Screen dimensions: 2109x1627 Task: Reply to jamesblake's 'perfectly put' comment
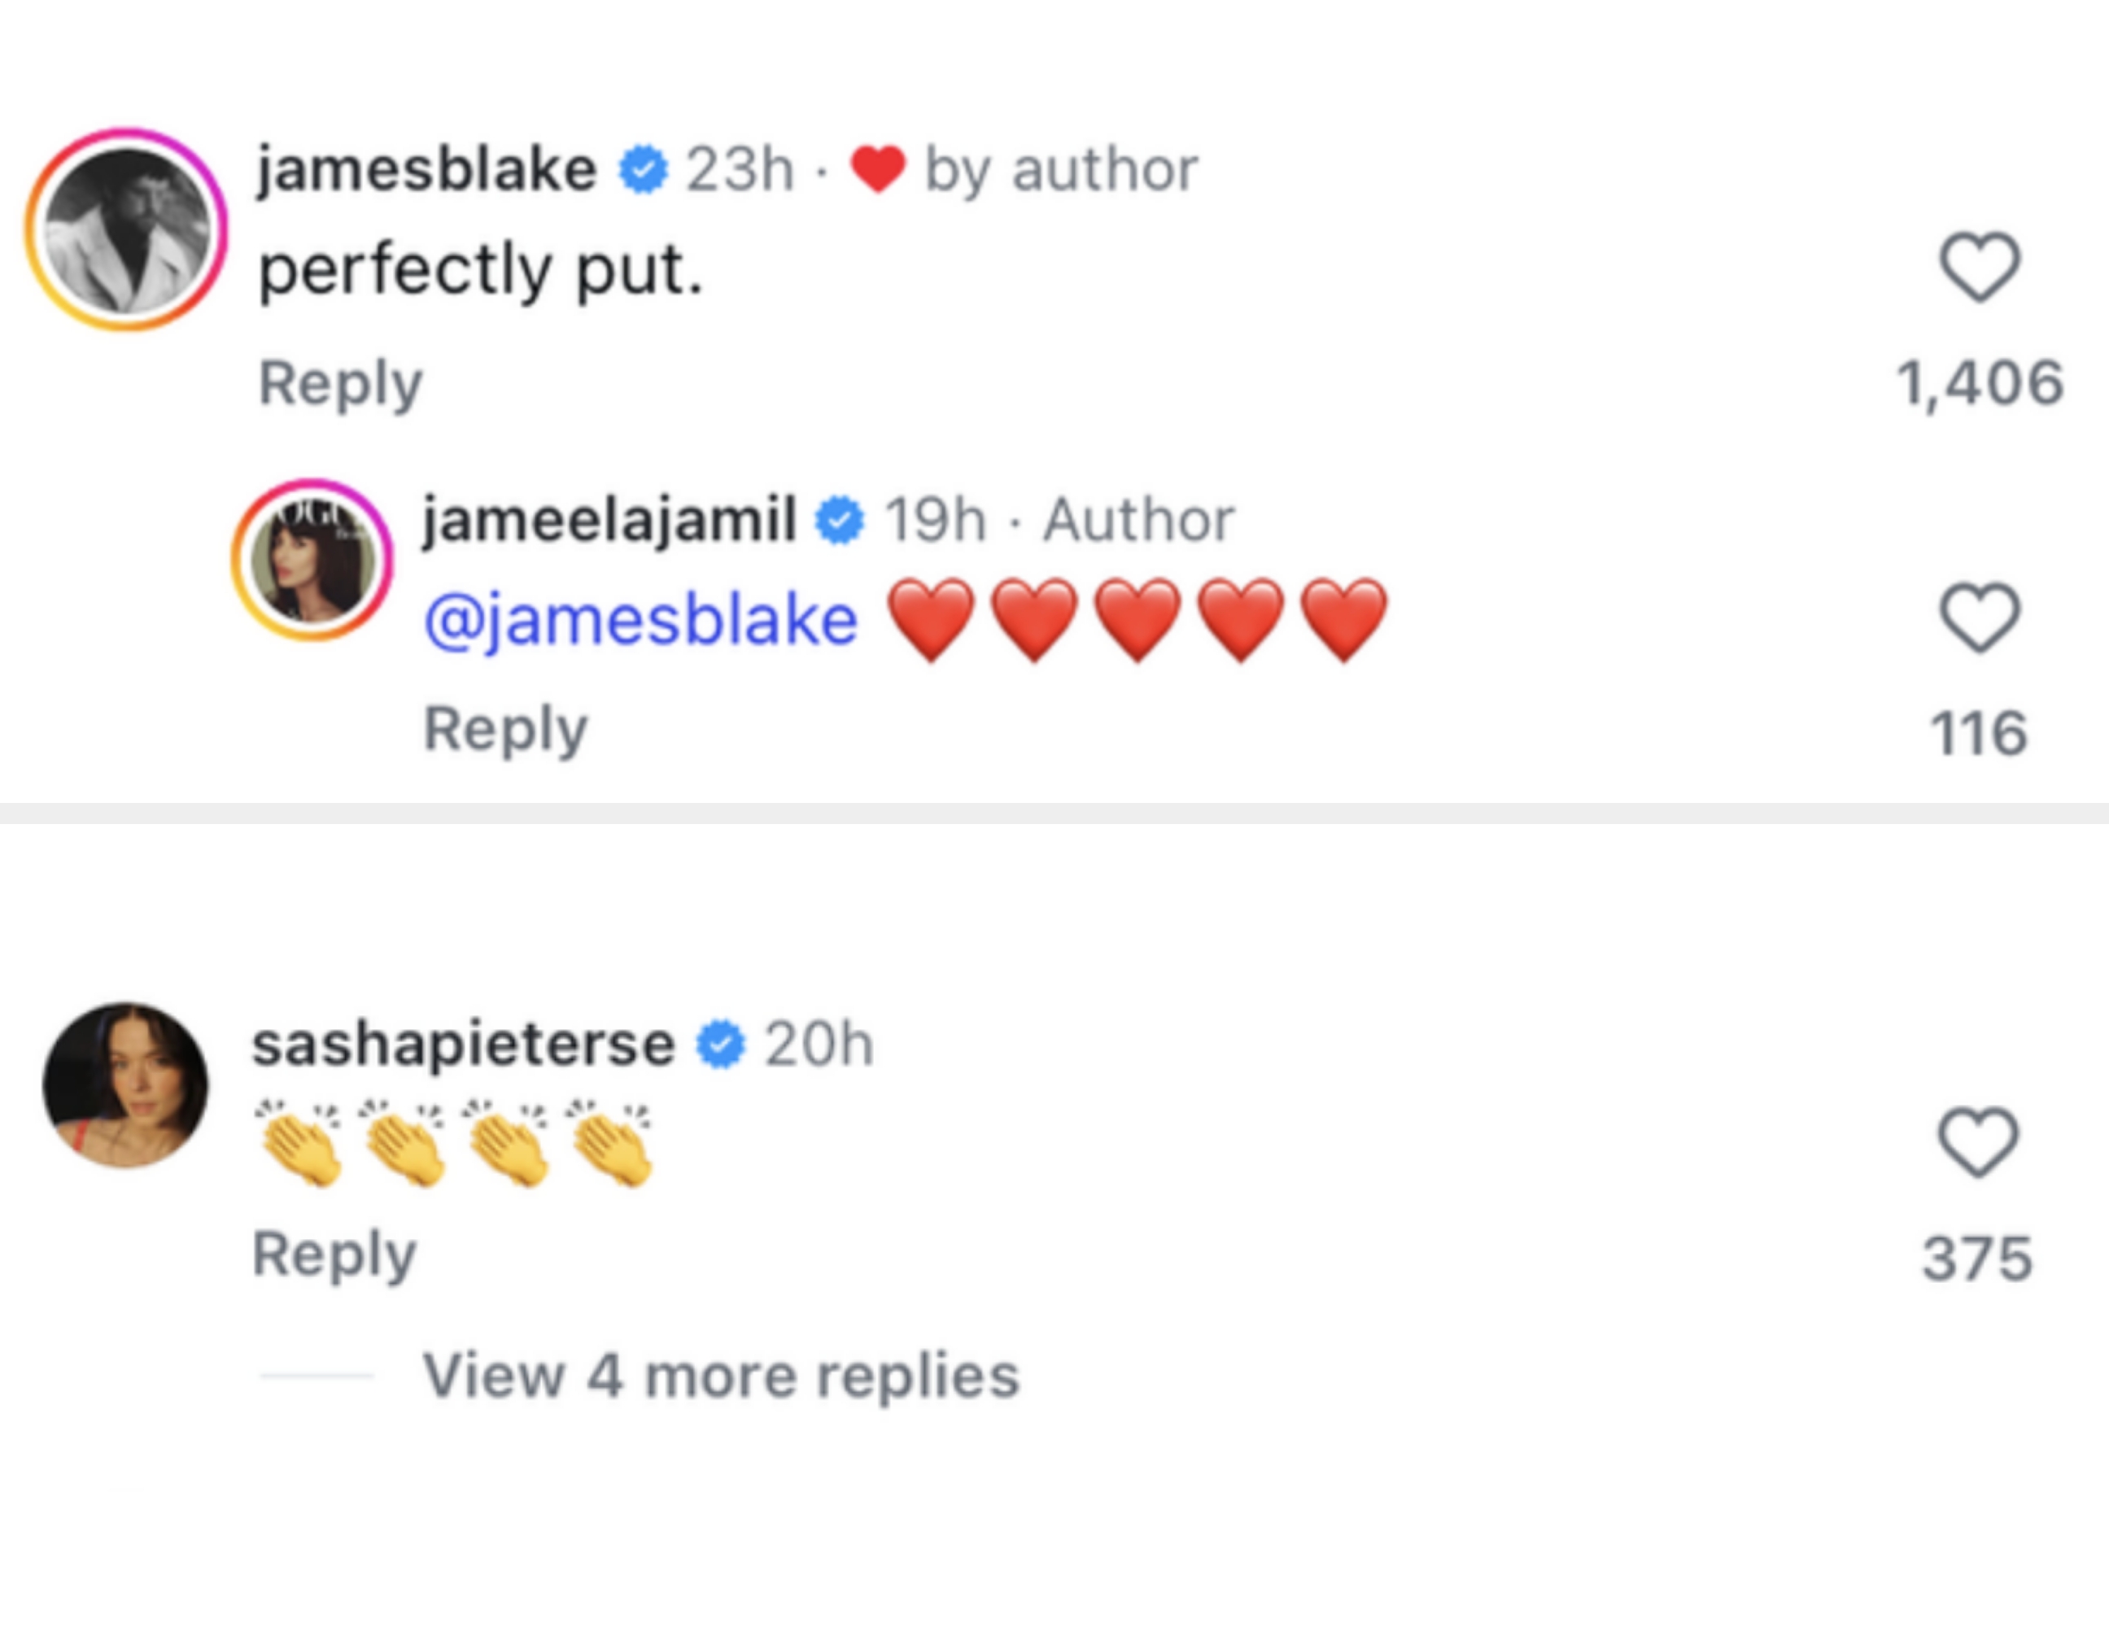340,383
